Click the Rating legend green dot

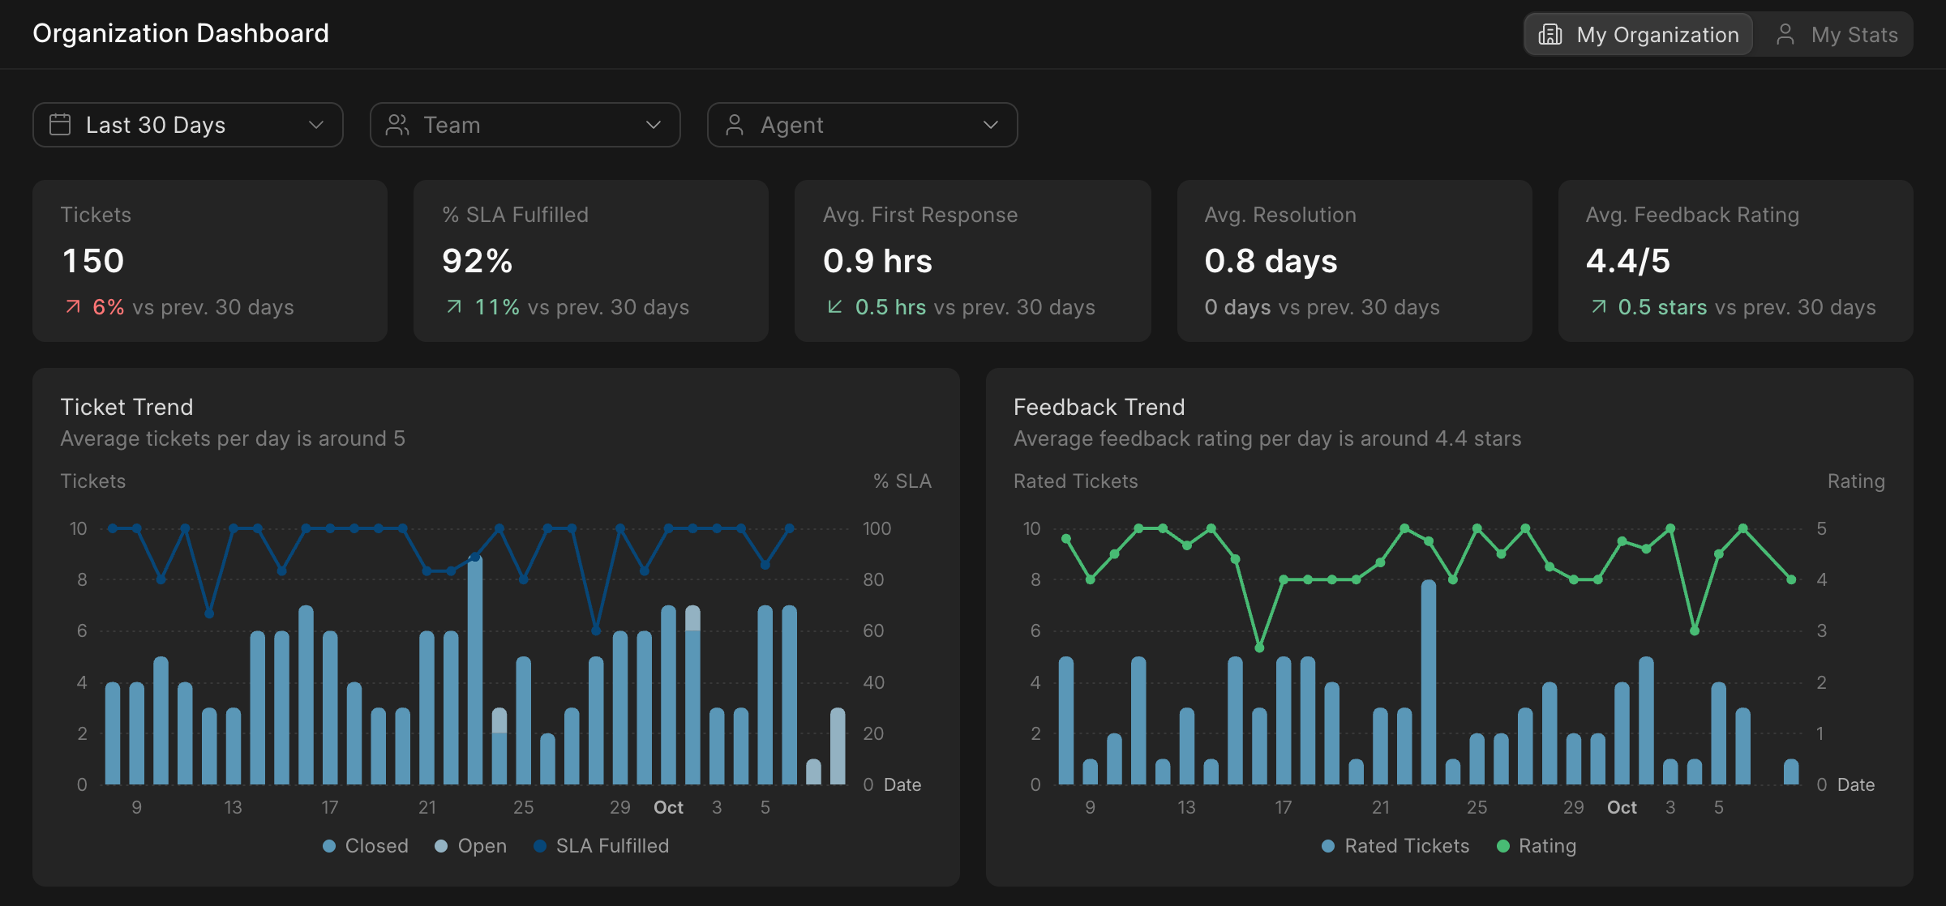tap(1503, 846)
